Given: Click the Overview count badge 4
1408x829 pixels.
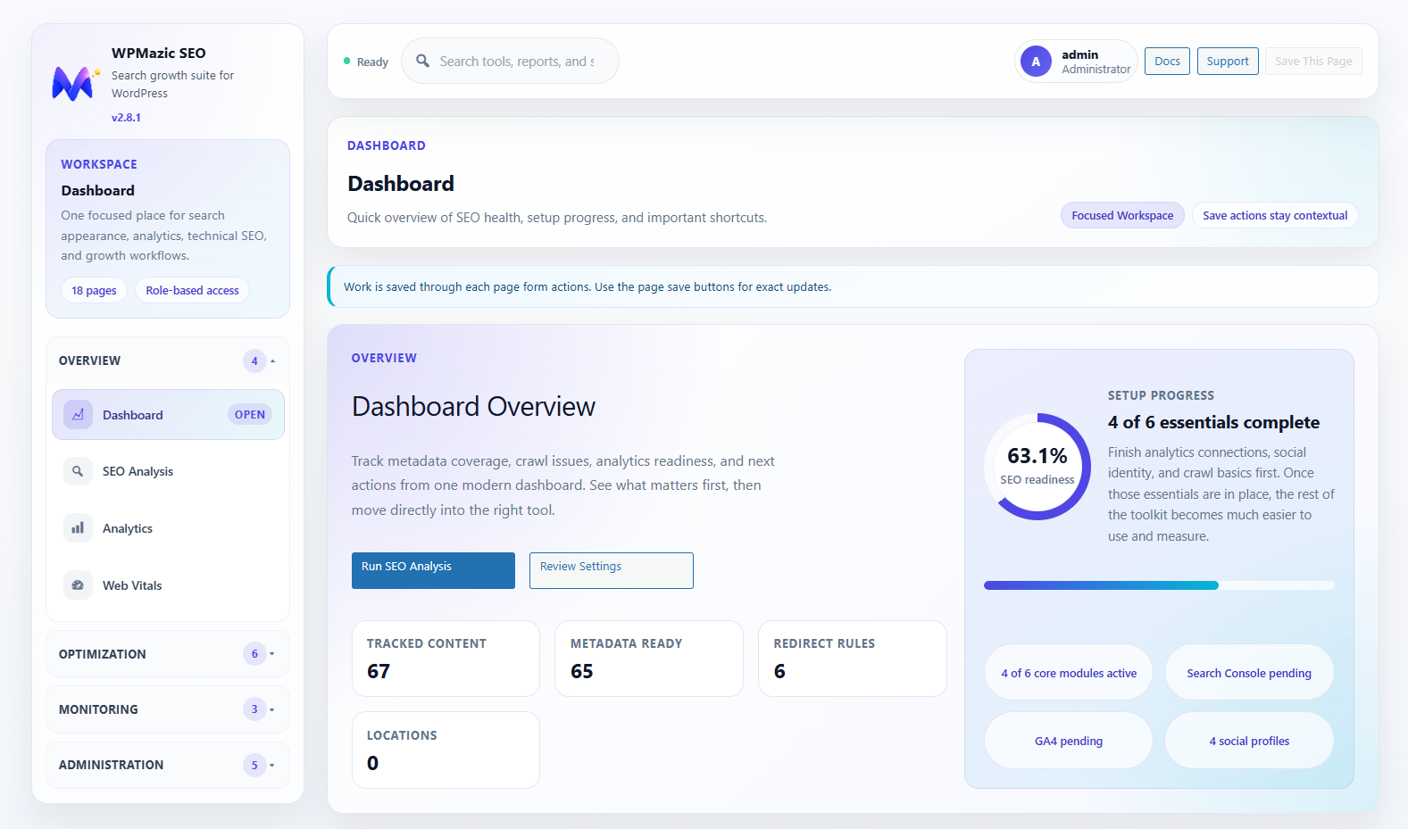Looking at the screenshot, I should click(x=254, y=361).
